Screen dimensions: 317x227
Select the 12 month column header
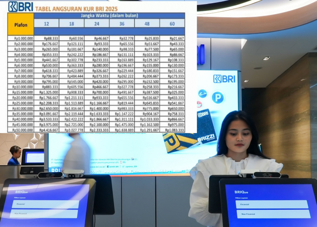[47, 23]
